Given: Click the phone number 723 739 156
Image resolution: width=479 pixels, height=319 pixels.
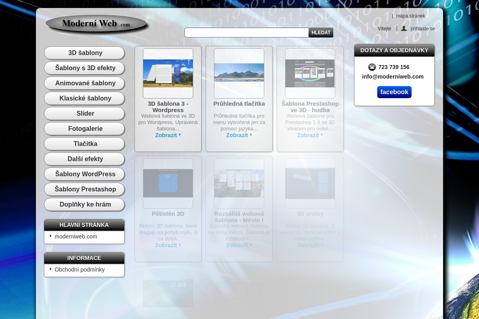Looking at the screenshot, I should (x=394, y=67).
